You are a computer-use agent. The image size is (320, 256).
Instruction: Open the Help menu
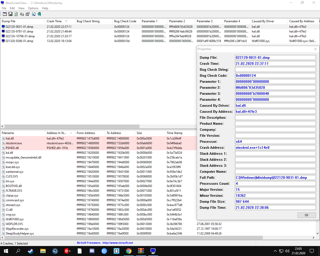pos(45,8)
